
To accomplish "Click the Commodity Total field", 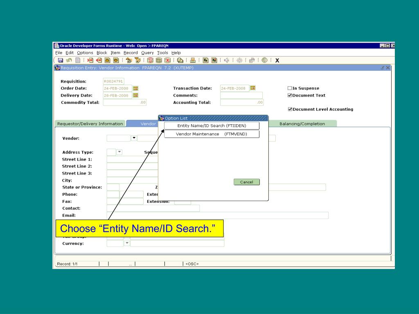I will [124, 102].
